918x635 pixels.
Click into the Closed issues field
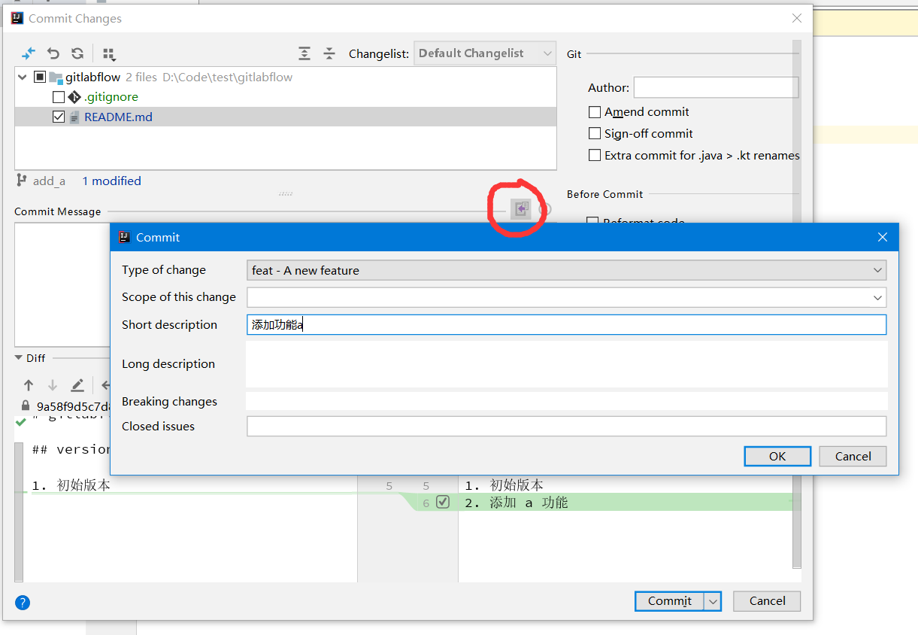click(566, 427)
